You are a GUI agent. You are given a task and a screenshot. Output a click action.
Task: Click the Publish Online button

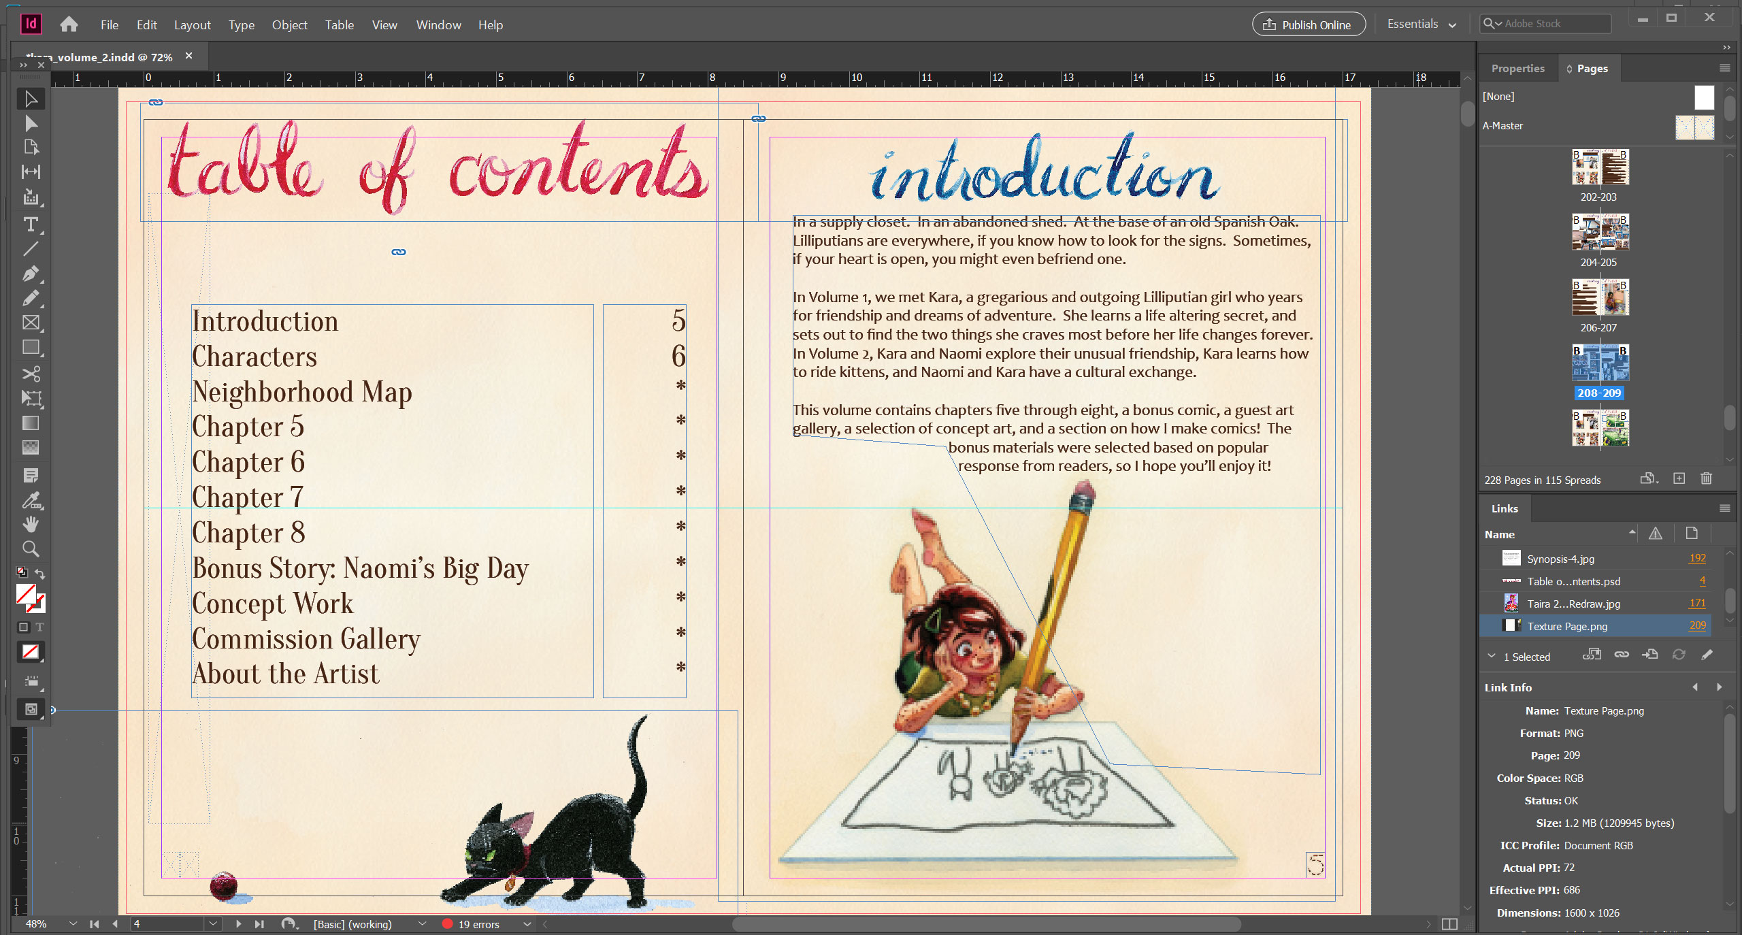click(x=1308, y=24)
